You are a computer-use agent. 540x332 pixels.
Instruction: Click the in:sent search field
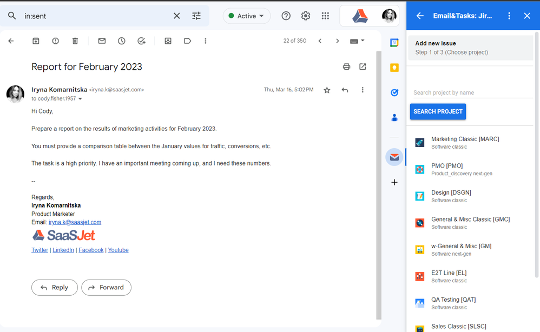pos(96,16)
